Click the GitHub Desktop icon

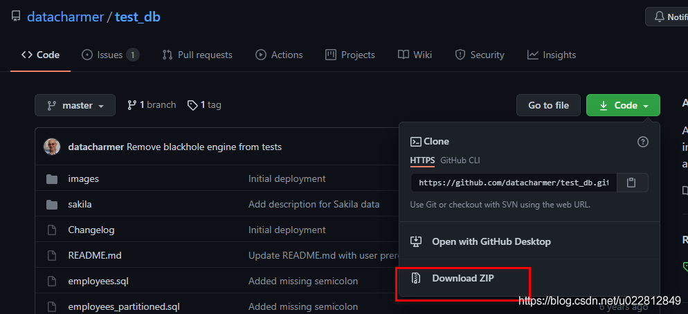click(415, 241)
